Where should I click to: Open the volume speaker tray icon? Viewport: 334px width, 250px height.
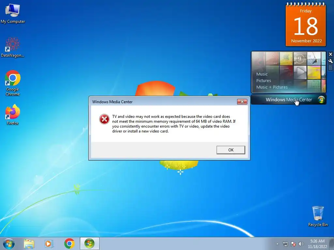coord(301,244)
